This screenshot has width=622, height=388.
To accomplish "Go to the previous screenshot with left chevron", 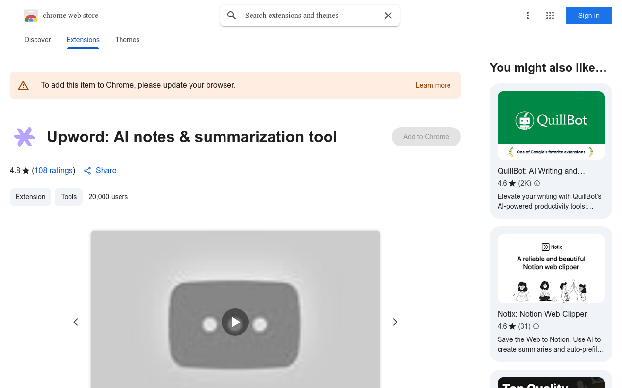I will [76, 322].
